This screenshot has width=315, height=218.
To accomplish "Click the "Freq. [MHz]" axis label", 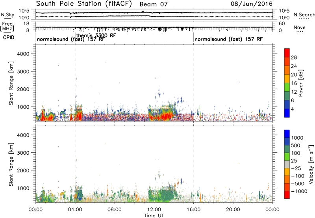I will pos(7,27).
